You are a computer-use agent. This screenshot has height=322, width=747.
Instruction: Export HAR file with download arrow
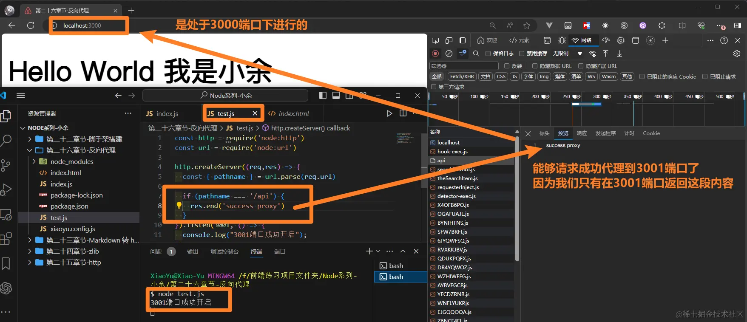point(619,54)
